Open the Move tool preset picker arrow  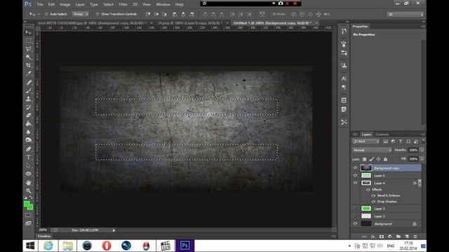(39, 14)
